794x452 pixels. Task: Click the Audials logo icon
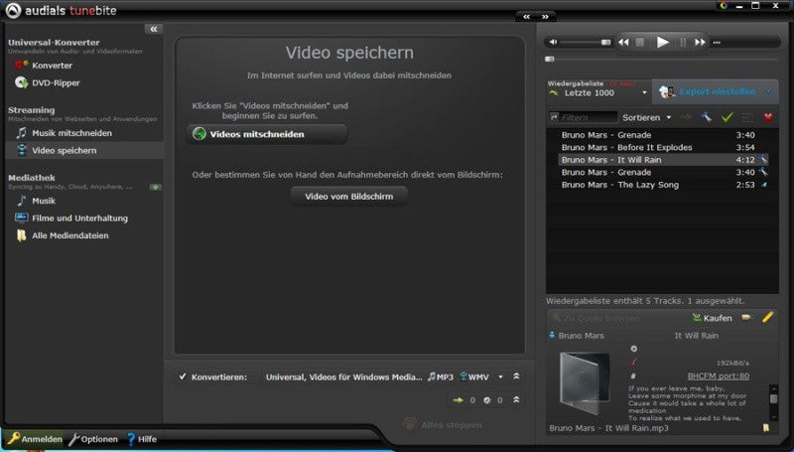(13, 10)
